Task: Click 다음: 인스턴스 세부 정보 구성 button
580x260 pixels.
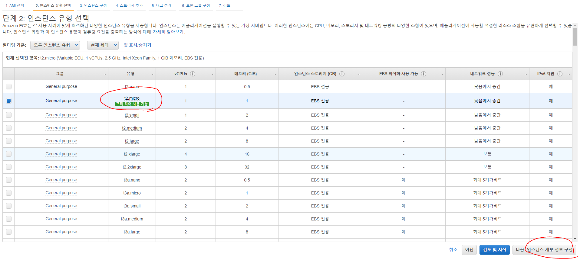Action: tap(544, 250)
